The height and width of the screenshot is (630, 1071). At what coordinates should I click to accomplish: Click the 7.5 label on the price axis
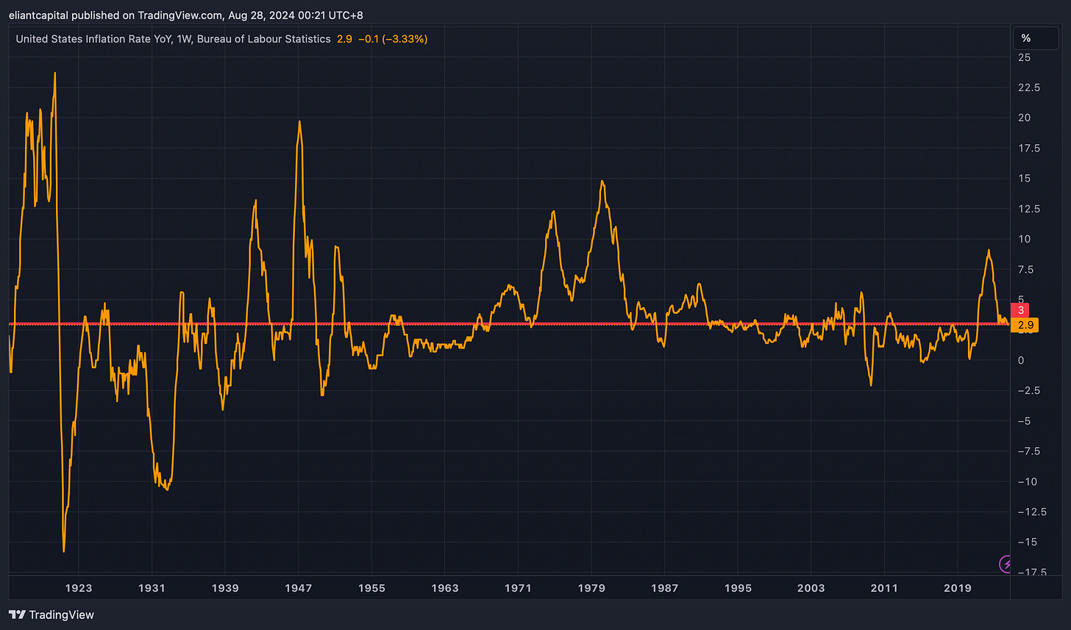pyautogui.click(x=1025, y=270)
